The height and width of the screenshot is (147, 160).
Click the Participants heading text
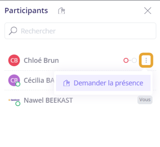(26, 11)
